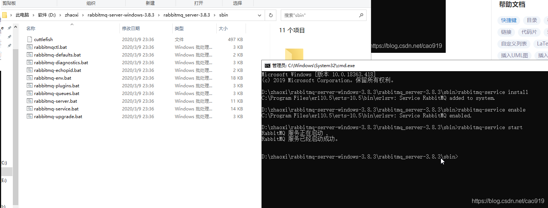Click 链接 tag in 帮助文档 panel
This screenshot has height=208, width=548.
(x=506, y=32)
